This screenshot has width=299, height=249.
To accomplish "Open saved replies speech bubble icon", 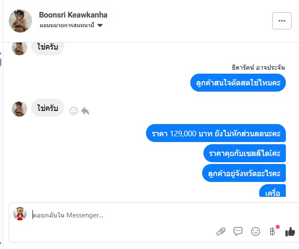I will [x=238, y=231].
